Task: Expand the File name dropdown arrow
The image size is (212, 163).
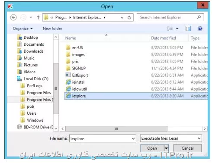Action: tap(133, 138)
